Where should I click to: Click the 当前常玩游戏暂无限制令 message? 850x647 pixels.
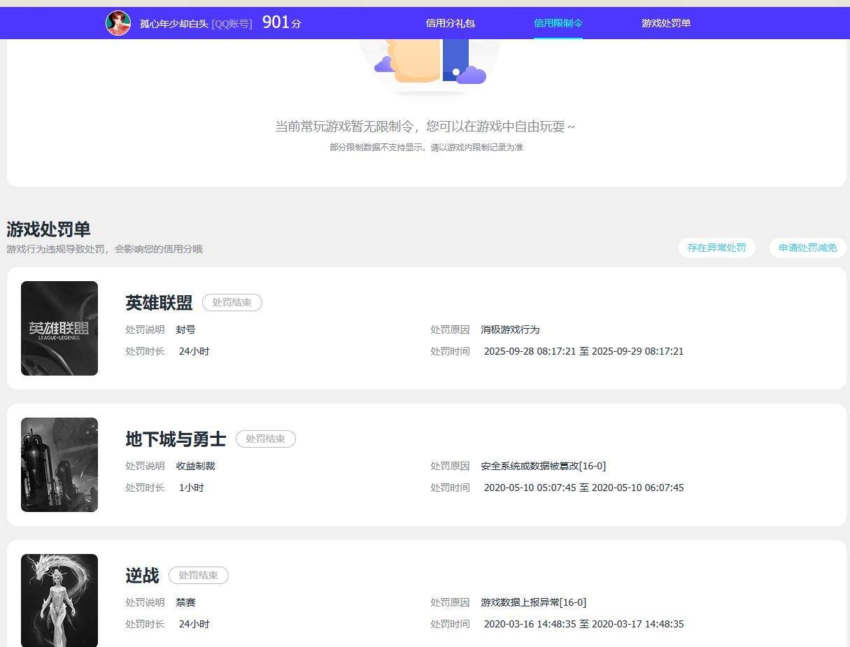[x=425, y=127]
